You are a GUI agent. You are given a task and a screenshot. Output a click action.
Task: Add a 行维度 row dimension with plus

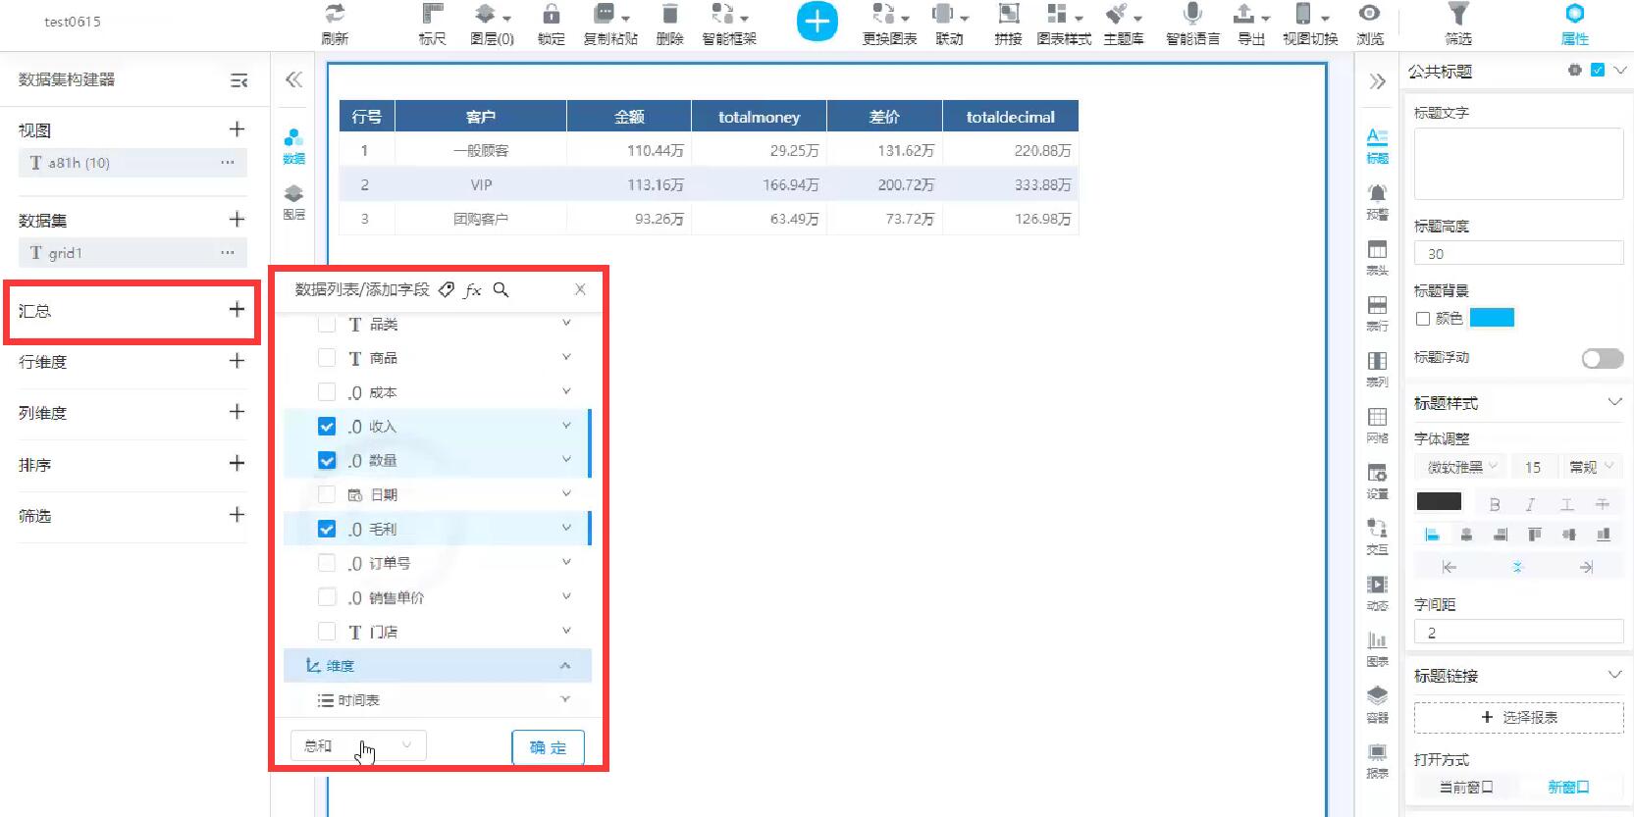pyautogui.click(x=237, y=361)
